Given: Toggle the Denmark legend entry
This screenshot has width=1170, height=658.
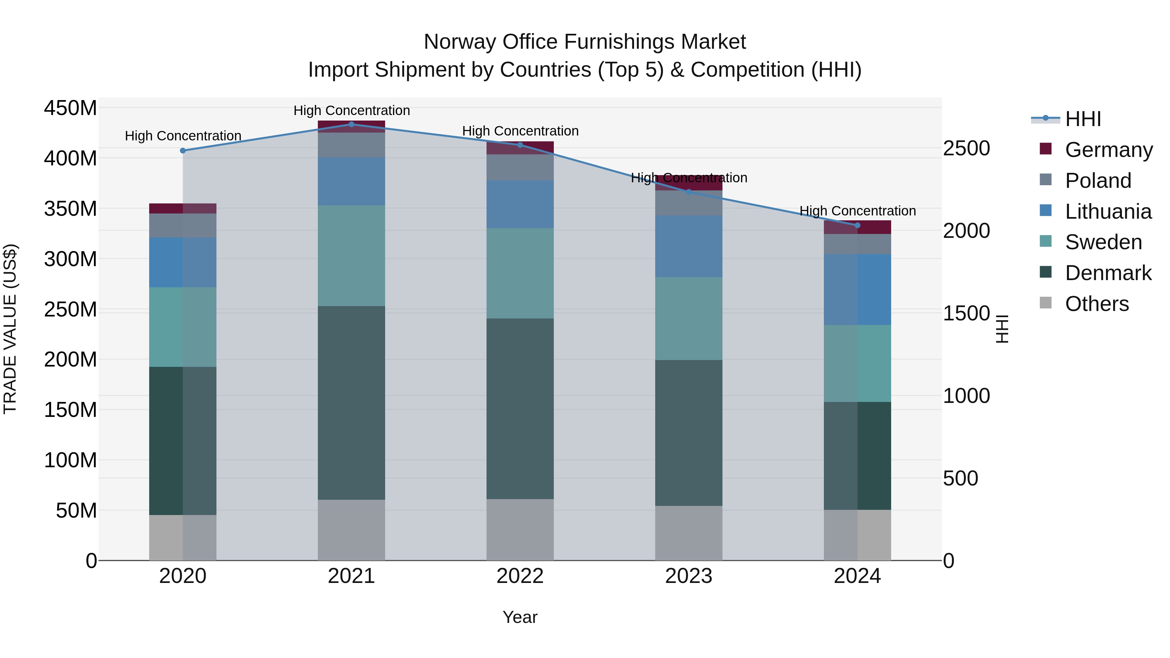Looking at the screenshot, I should pyautogui.click(x=1096, y=273).
